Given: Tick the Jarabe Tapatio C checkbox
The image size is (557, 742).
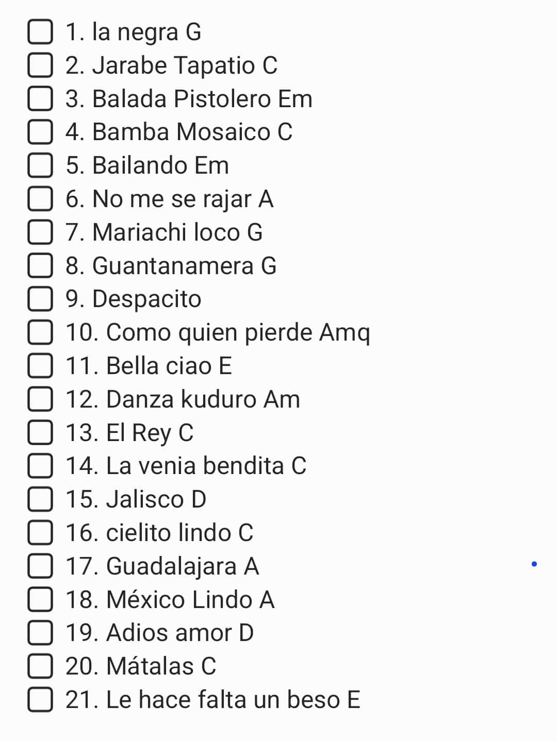Looking at the screenshot, I should tap(40, 65).
